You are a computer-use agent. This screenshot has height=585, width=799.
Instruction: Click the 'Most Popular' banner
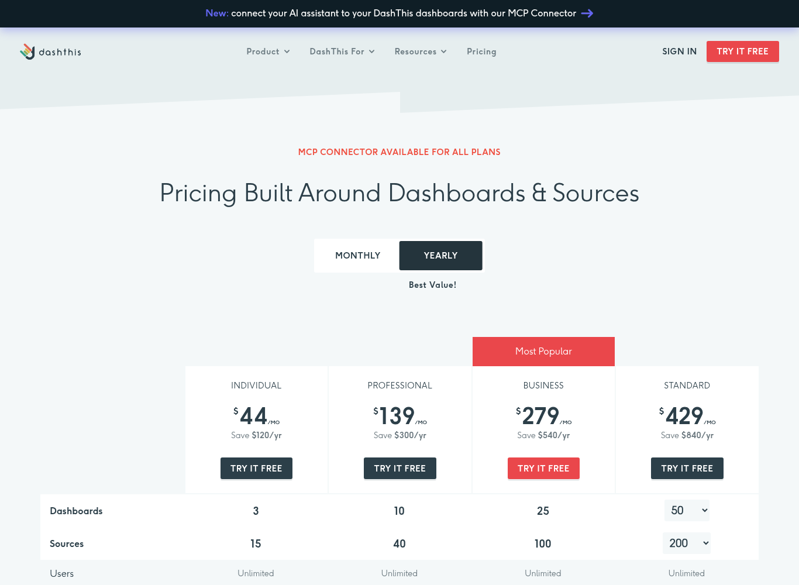tap(543, 352)
